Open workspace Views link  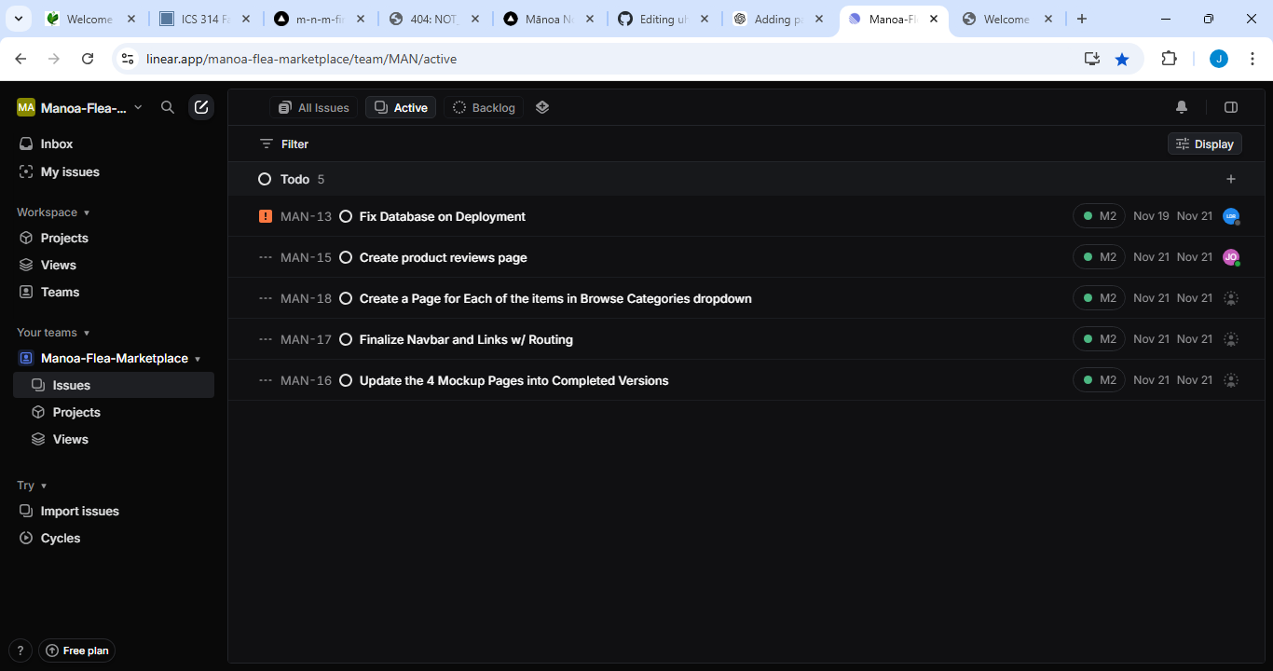(x=114, y=265)
